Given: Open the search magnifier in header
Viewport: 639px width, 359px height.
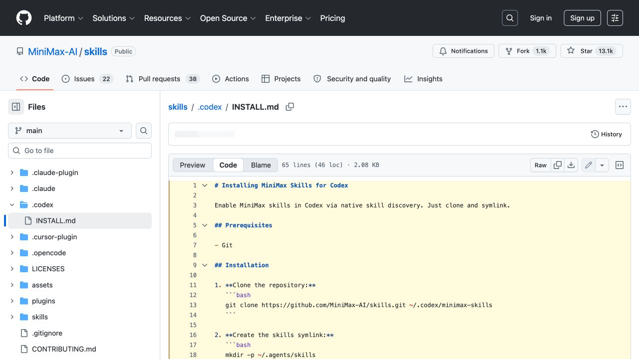Looking at the screenshot, I should [510, 18].
